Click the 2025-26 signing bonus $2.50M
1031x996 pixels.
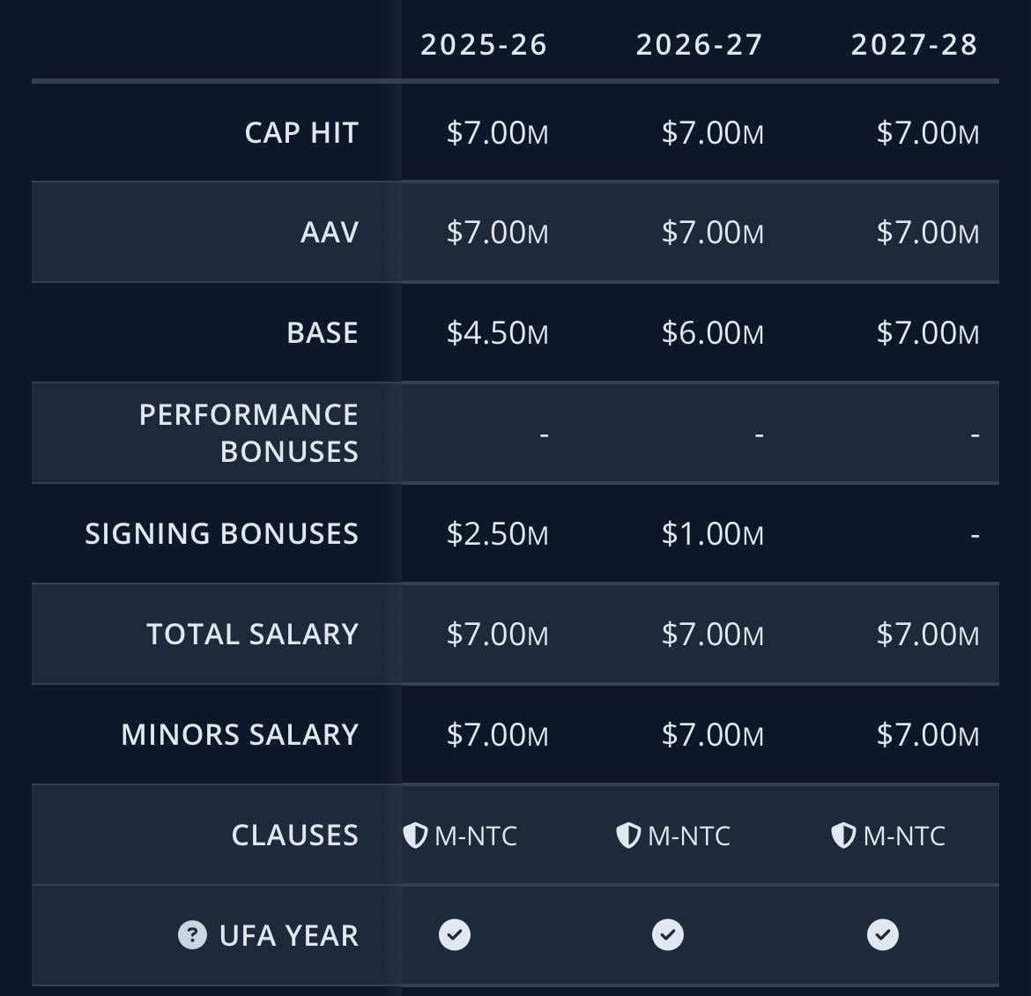[497, 534]
